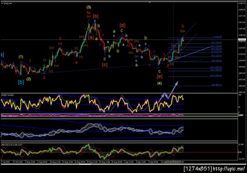The image size is (247, 173).
Task: Click the 4 Sep 13:00 time axis label
Action: point(141,162)
